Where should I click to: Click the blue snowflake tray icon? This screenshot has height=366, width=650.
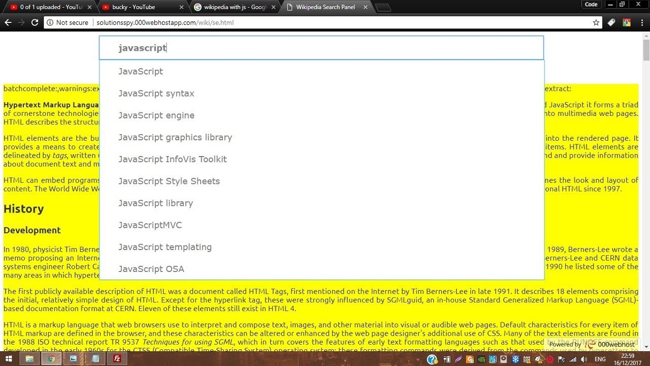click(x=515, y=359)
